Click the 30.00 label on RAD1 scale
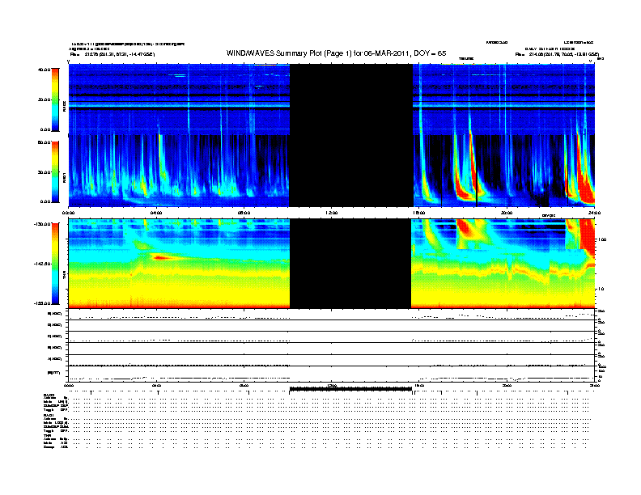641x495 pixels. pyautogui.click(x=44, y=172)
